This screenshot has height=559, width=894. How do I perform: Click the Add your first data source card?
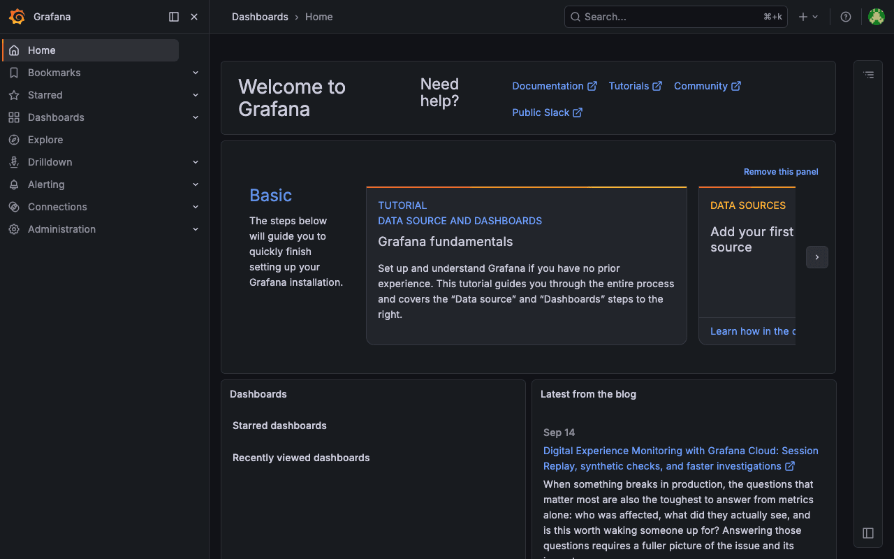point(747,266)
